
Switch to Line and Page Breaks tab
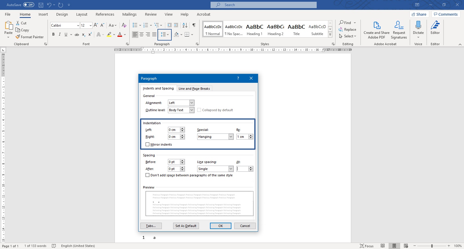194,89
